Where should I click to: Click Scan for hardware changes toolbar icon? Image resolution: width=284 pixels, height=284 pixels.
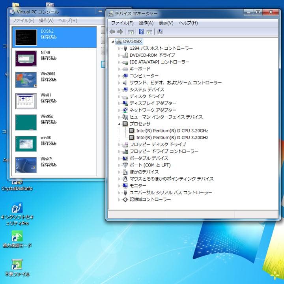tap(160, 32)
